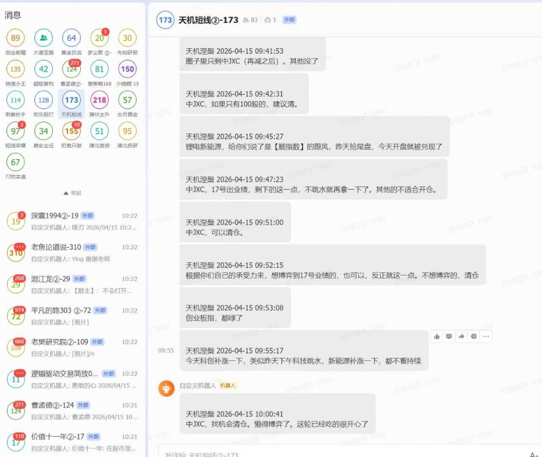Collapse the pinned groups with 收起

pyautogui.click(x=72, y=193)
